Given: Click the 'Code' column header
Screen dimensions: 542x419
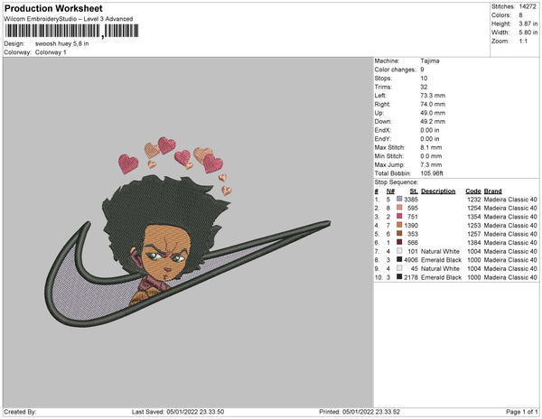Looking at the screenshot, I should [473, 191].
